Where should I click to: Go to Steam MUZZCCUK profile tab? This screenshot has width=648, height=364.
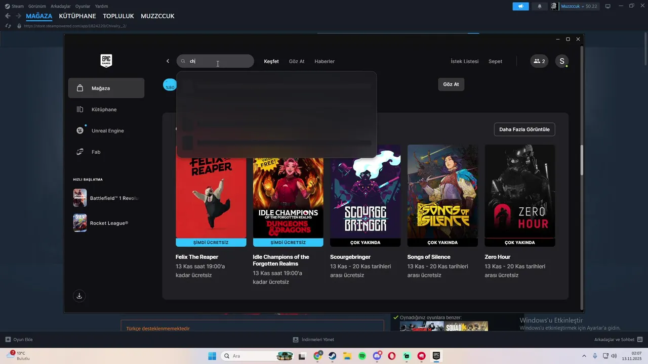157,16
